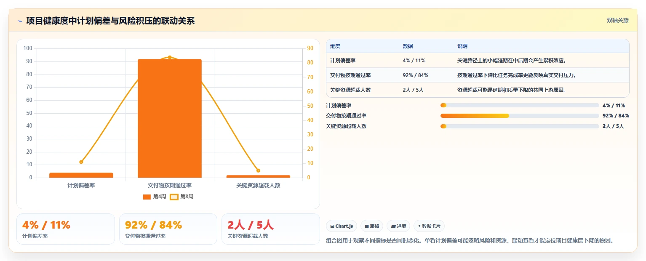
Task: Toggle the 第8周 legend swatch
Action: (x=174, y=197)
